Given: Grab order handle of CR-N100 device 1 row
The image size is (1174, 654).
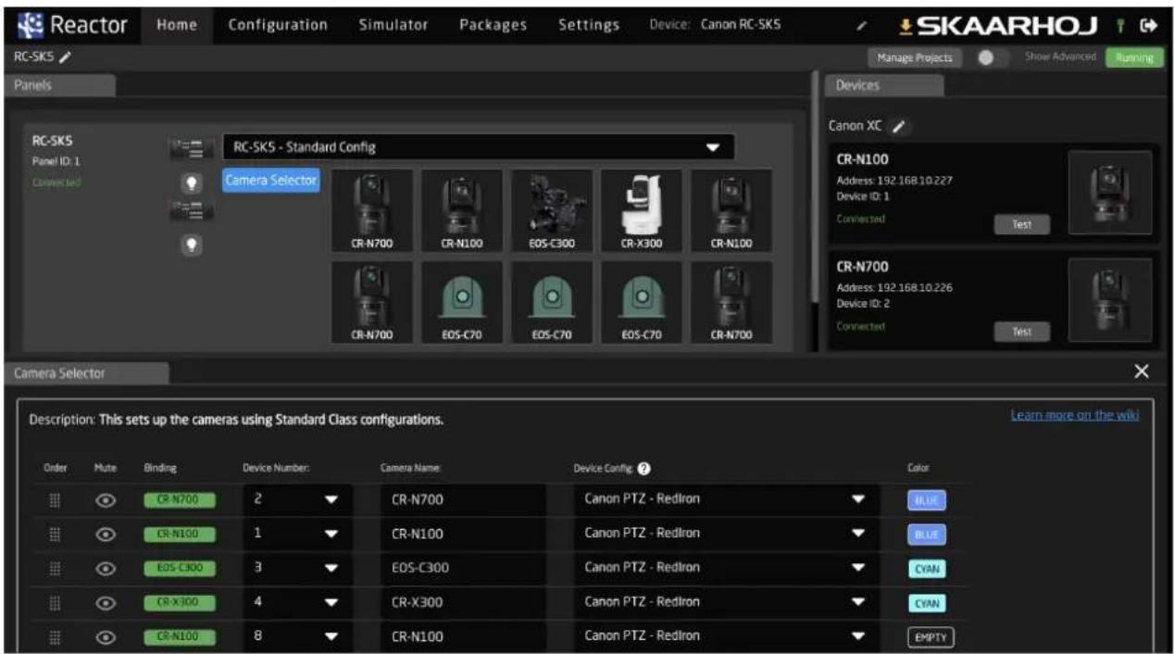Looking at the screenshot, I should (55, 535).
